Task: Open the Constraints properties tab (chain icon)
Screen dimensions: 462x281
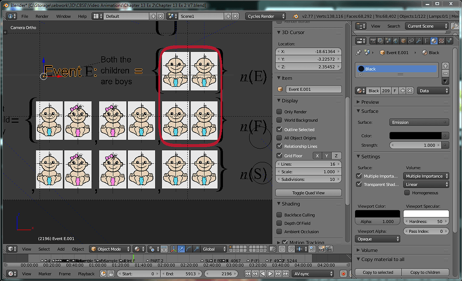Action: (411, 41)
